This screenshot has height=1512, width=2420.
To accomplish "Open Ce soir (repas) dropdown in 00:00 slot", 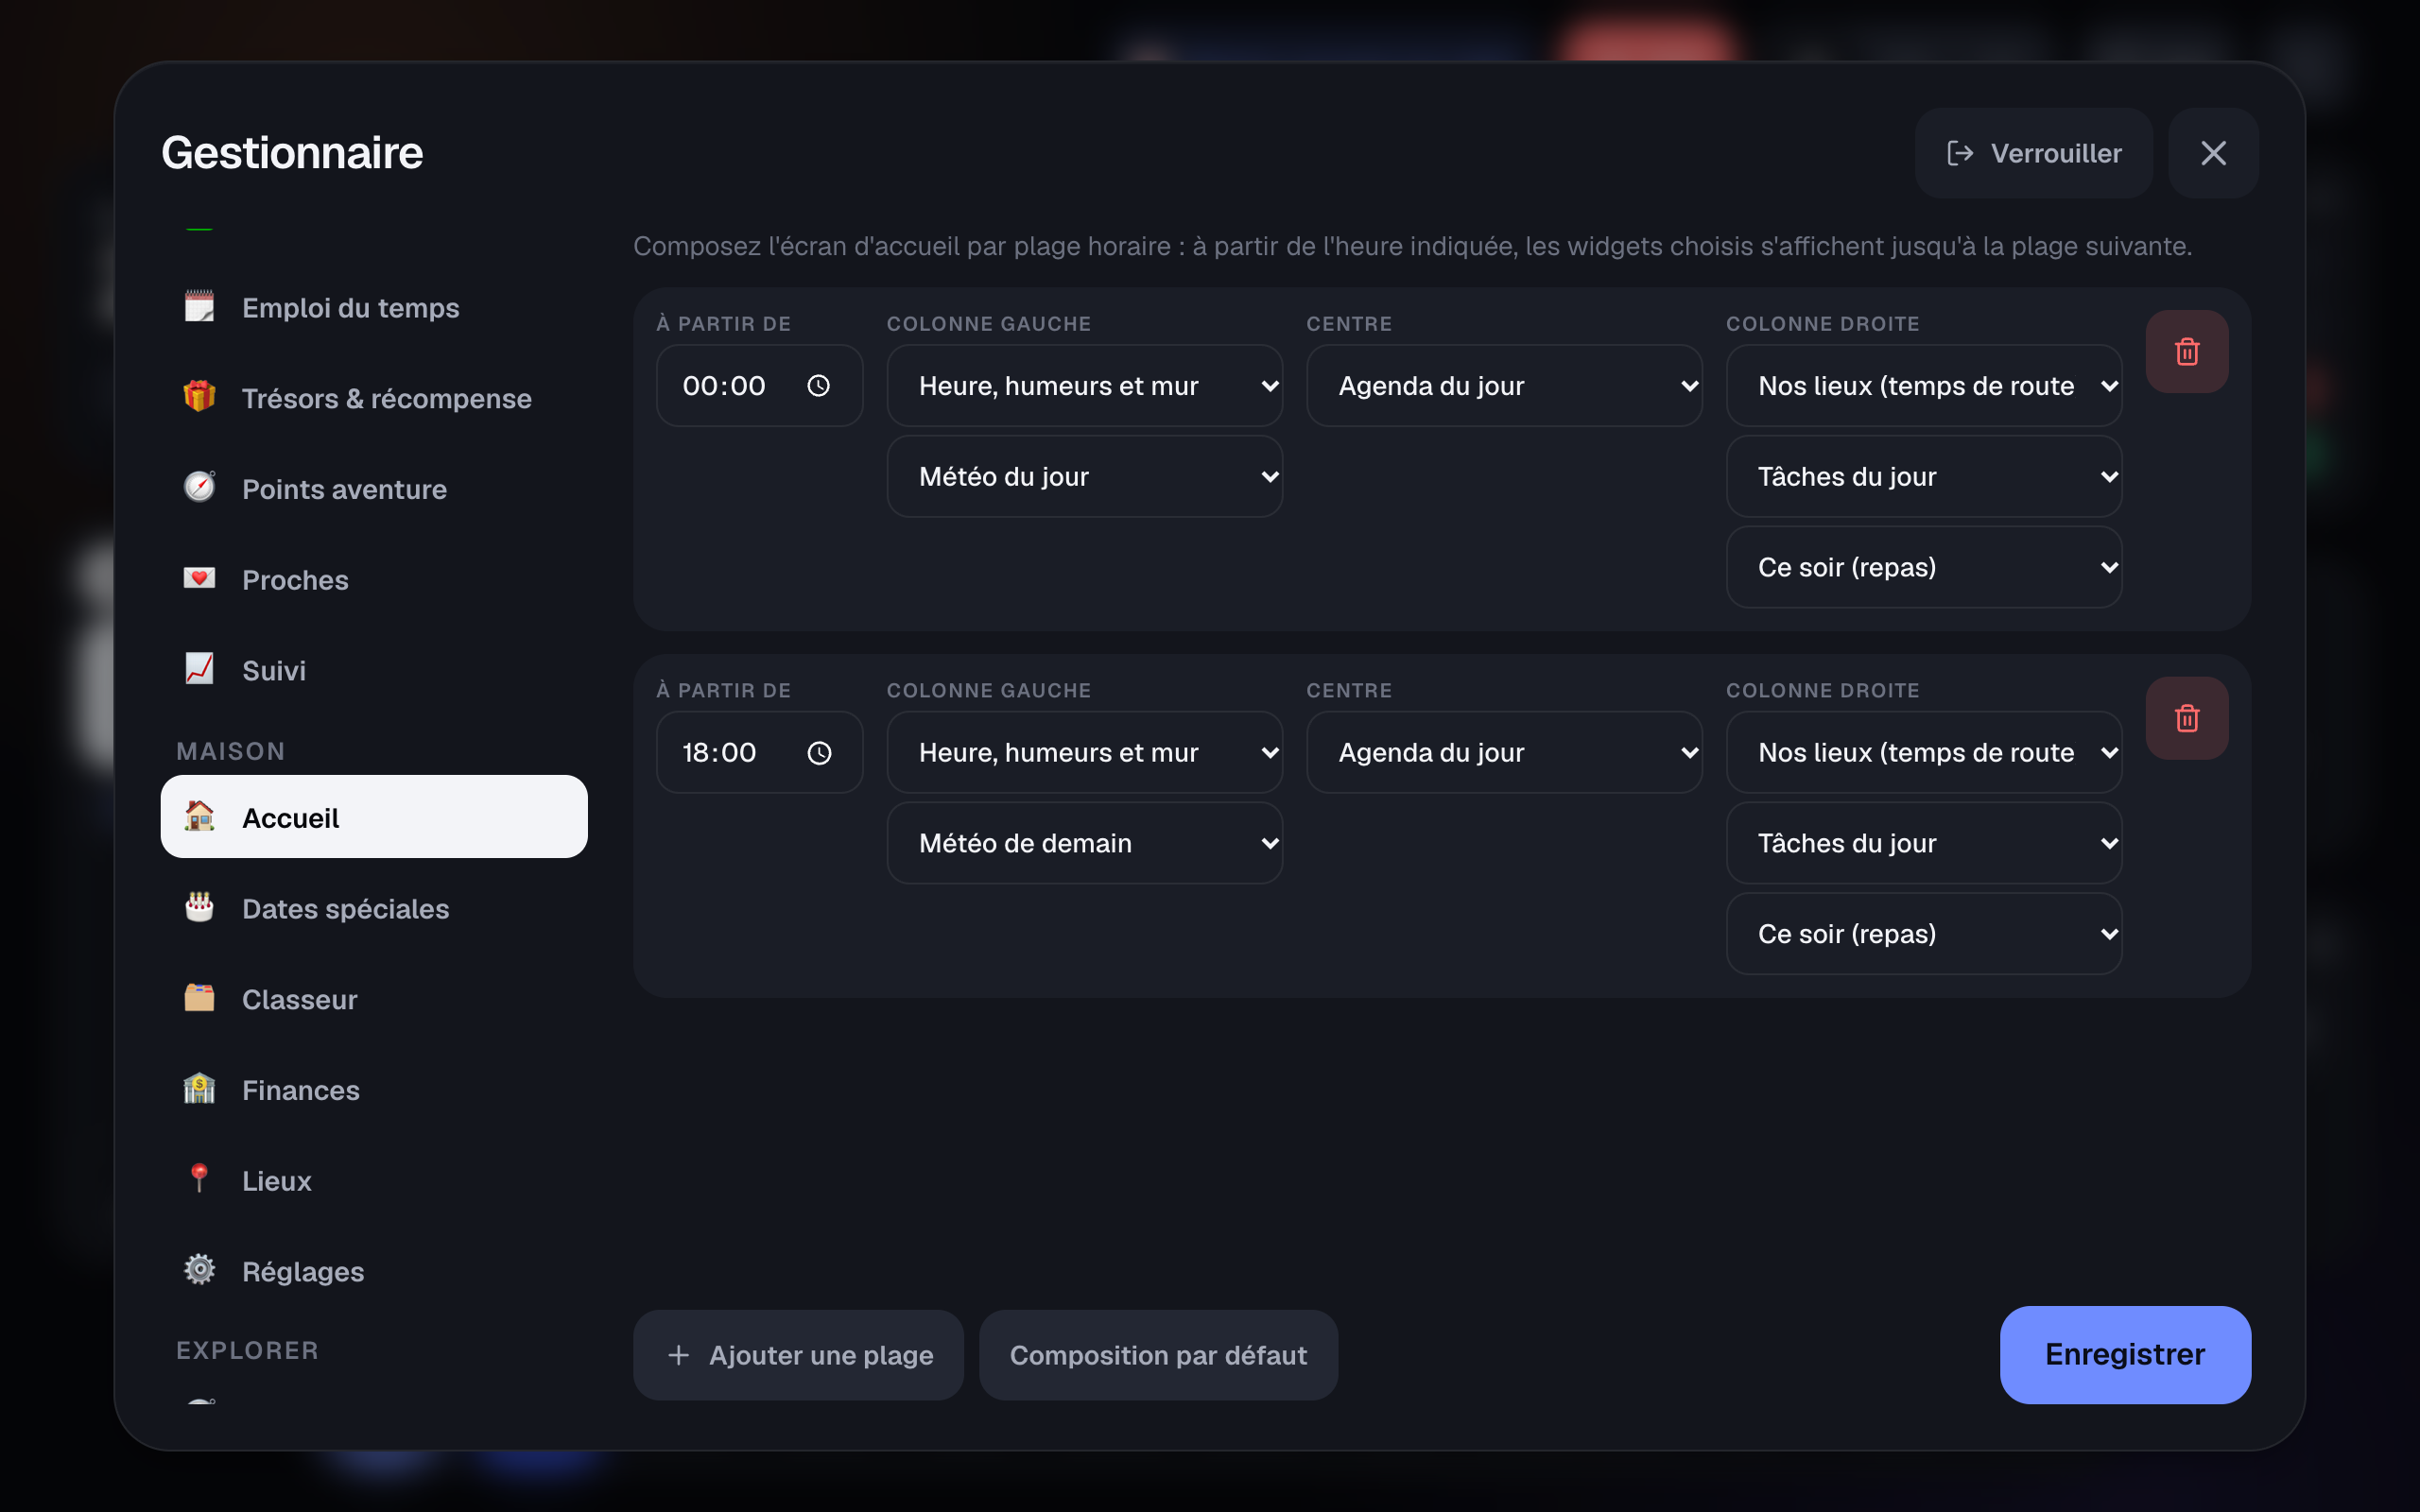I will (x=1924, y=567).
